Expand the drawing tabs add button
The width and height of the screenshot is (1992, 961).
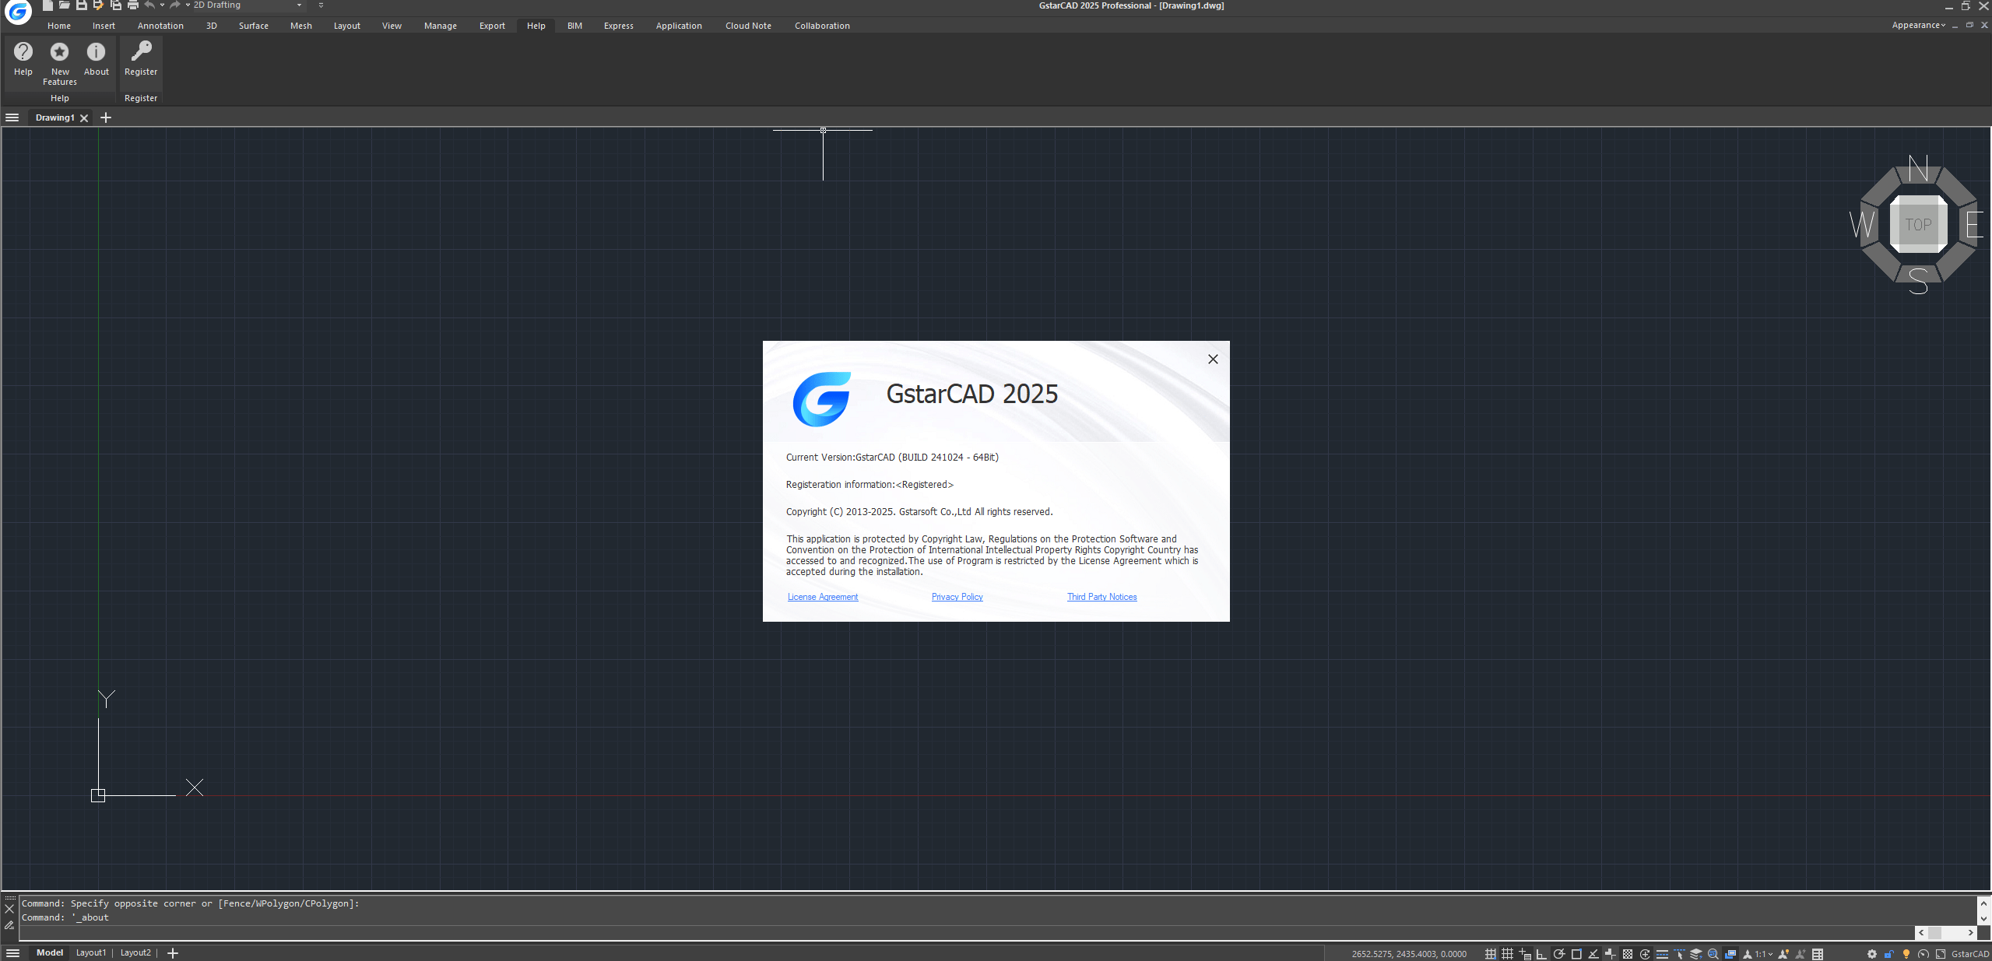click(x=105, y=115)
